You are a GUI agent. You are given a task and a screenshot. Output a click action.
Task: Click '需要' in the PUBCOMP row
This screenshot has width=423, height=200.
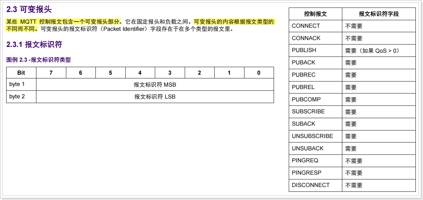point(351,100)
